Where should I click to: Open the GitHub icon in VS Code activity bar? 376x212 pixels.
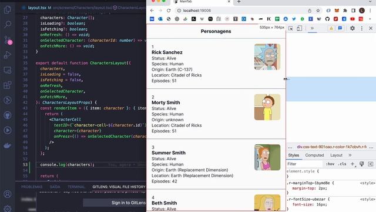click(8, 115)
